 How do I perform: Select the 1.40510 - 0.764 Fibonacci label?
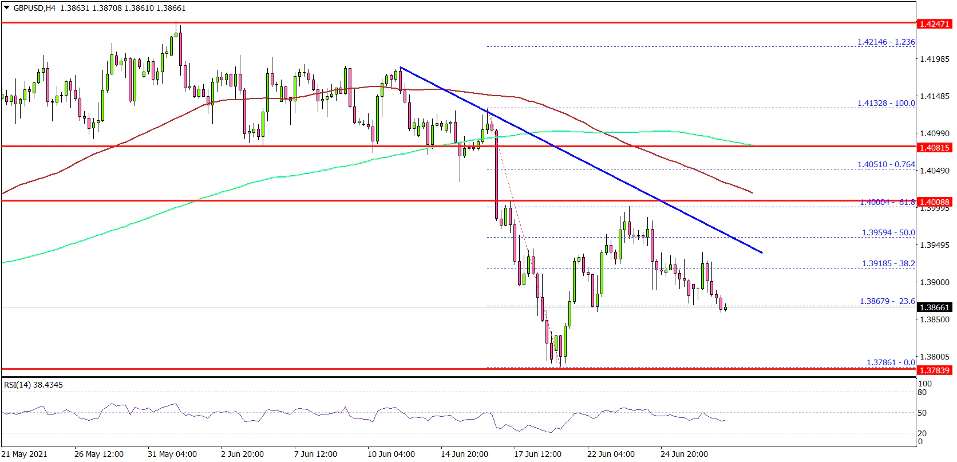[885, 164]
